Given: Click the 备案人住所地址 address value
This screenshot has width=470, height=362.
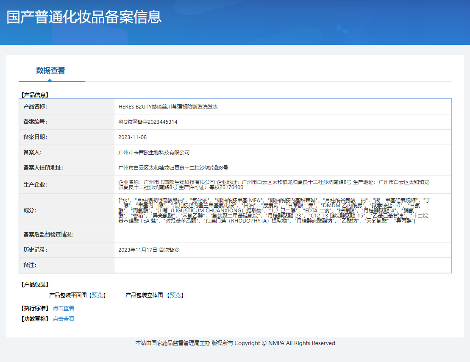Looking at the screenshot, I should 173,168.
